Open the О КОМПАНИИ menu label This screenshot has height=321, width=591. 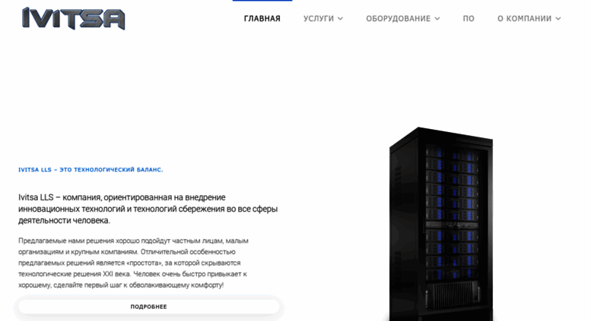(x=524, y=18)
